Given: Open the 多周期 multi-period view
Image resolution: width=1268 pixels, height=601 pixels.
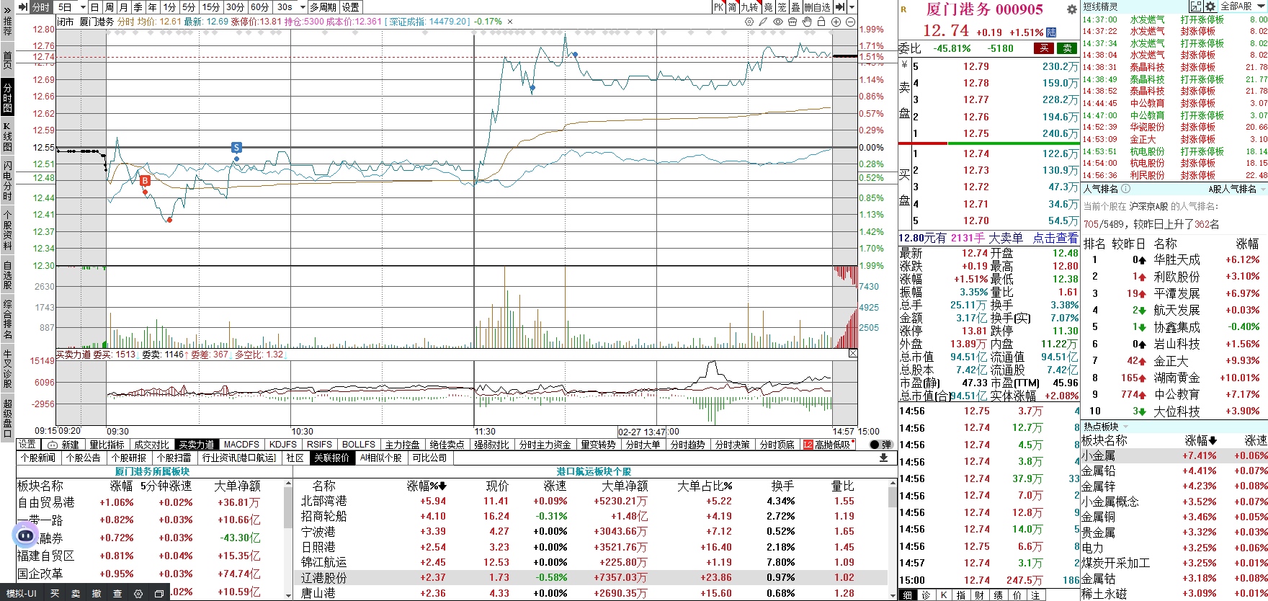Looking at the screenshot, I should coord(323,7).
